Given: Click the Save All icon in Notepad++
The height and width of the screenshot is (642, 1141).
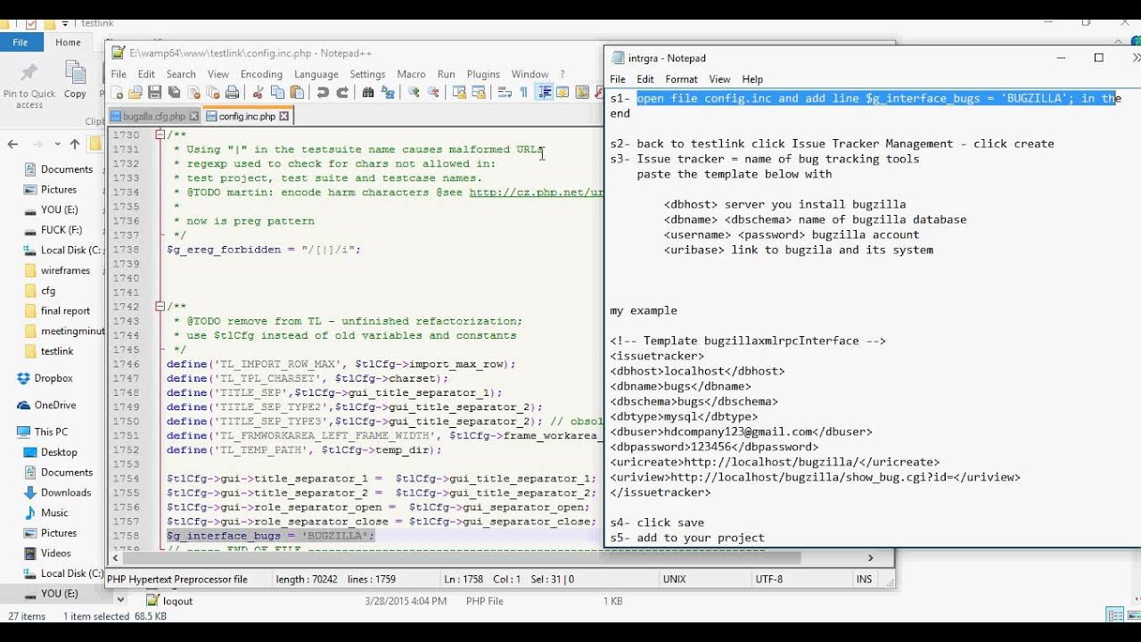Looking at the screenshot, I should pyautogui.click(x=174, y=92).
